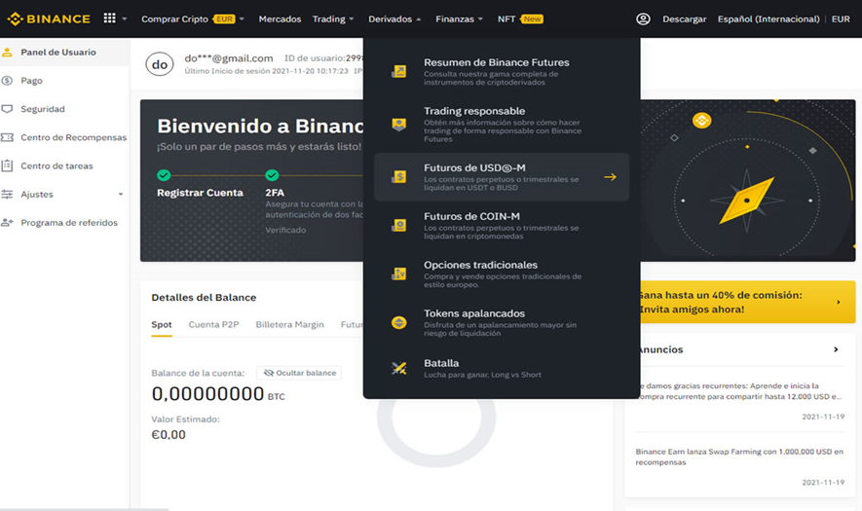
Task: Change the EUR currency setting
Action: coord(841,18)
